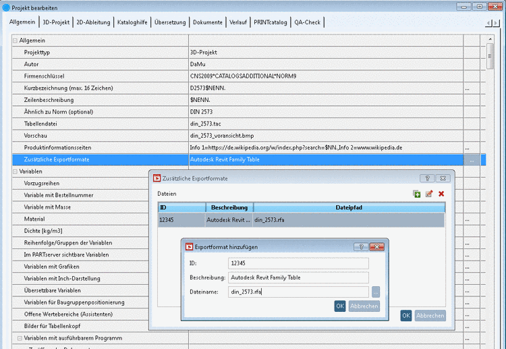The height and width of the screenshot is (349, 506).
Task: Open ellipsis for Reihenfolge/Gruppen der Variablen row
Action: click(x=468, y=244)
